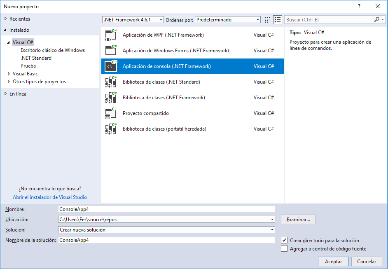Enable 'Agregar a control de código fuente'

(284, 248)
